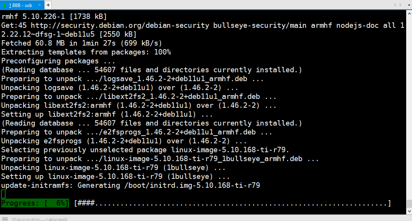The height and width of the screenshot is (221, 412).
Task: Show tab list via dropdown arrow
Action: [x=409, y=5]
